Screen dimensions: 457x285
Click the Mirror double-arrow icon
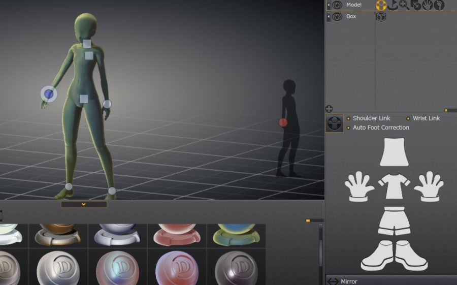point(333,281)
